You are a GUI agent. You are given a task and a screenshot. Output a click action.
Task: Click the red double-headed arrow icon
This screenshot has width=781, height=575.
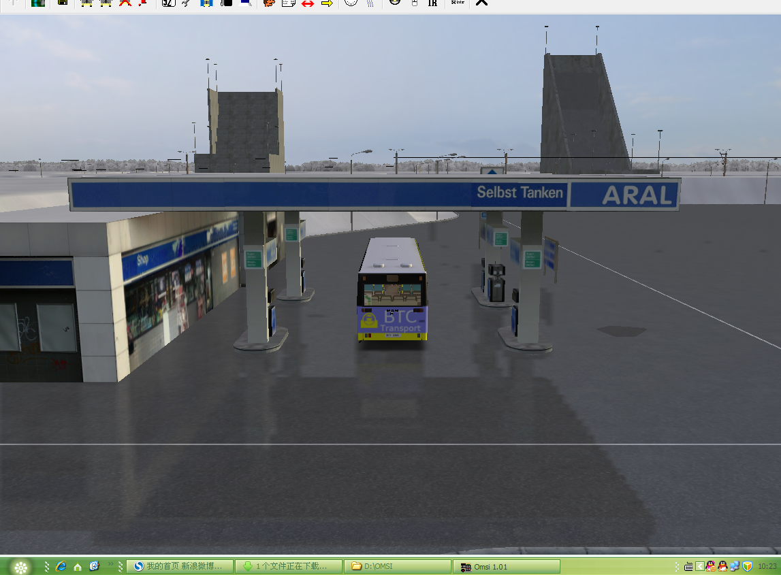pyautogui.click(x=308, y=3)
